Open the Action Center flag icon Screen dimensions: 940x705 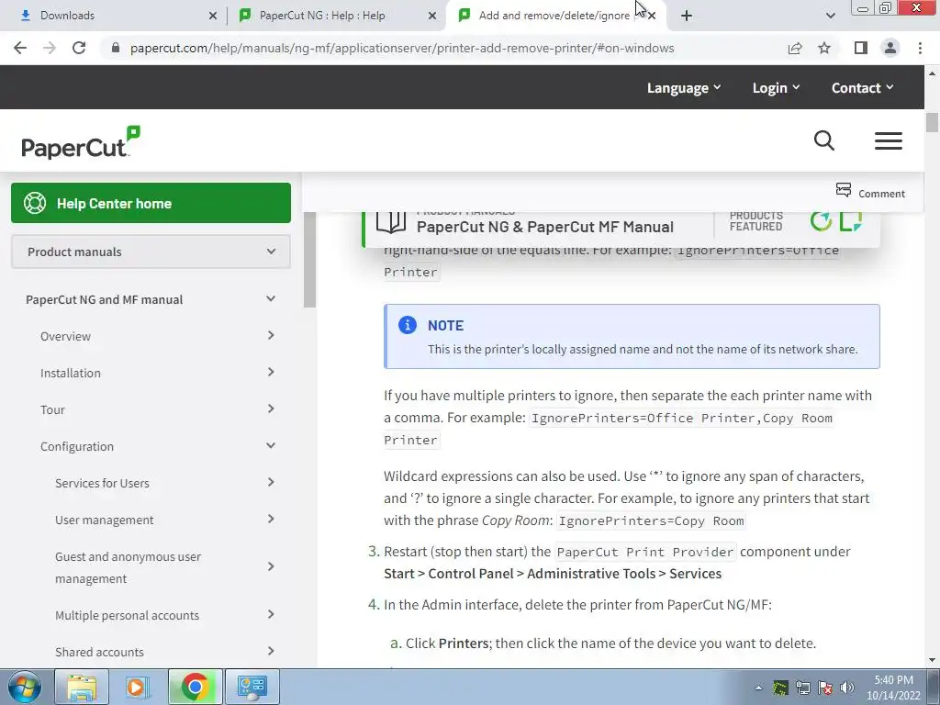[825, 688]
